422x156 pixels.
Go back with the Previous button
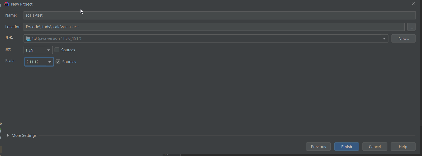(318, 147)
